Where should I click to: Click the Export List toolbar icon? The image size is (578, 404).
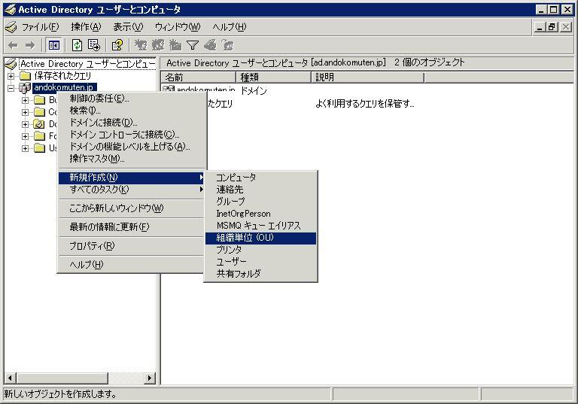[94, 45]
